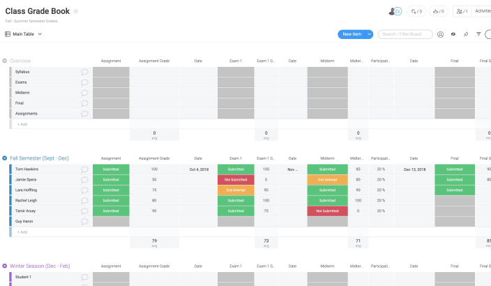This screenshot has width=491, height=286.
Task: Open conversation for Syllabus row
Action: [x=84, y=72]
